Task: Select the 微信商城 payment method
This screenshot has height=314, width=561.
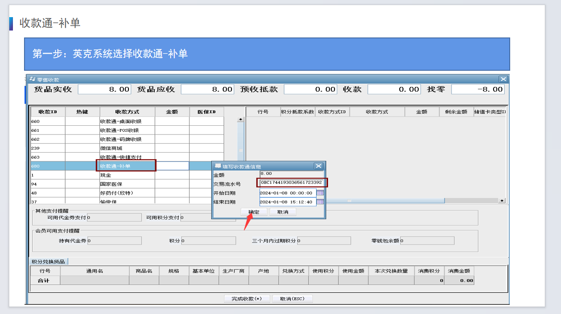Action: (x=127, y=148)
